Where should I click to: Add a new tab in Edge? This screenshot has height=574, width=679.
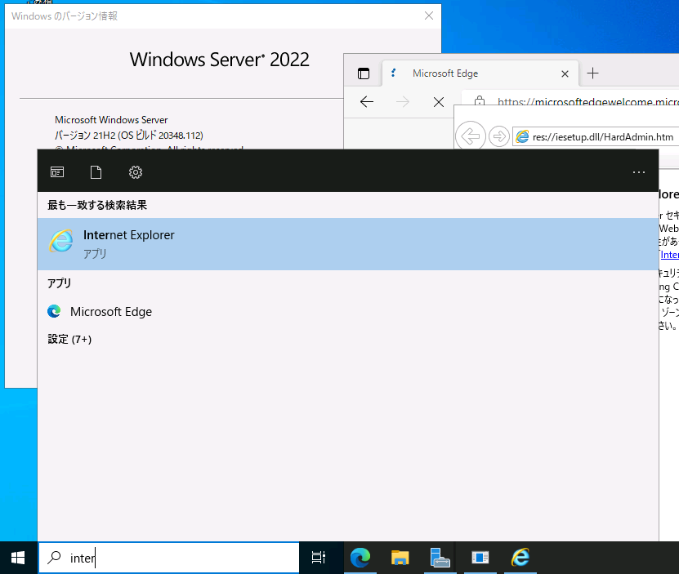(x=593, y=73)
